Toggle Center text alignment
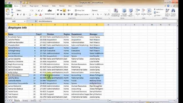Image resolution: width=183 pixels, height=103 pixels. tap(61, 14)
